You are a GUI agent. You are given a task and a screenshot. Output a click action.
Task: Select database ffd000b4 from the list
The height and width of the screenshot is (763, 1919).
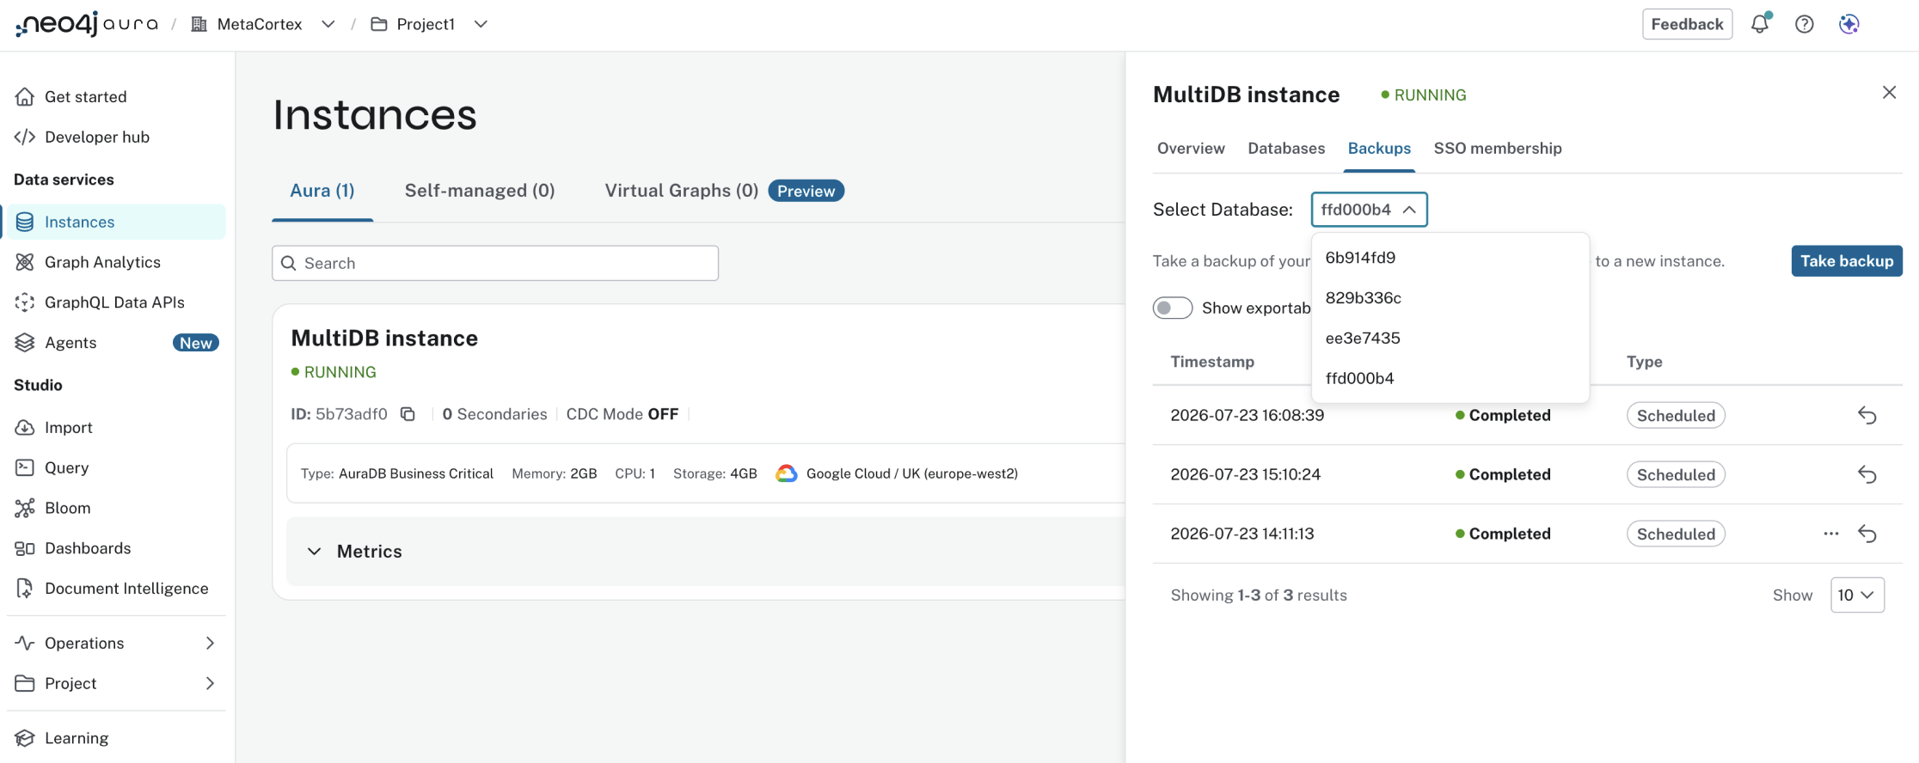(1450, 379)
